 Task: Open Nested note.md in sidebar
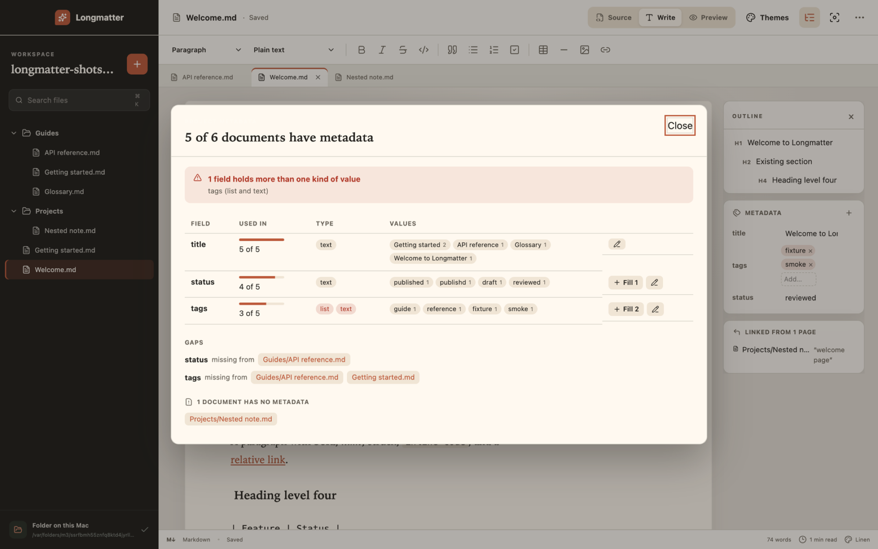click(70, 231)
